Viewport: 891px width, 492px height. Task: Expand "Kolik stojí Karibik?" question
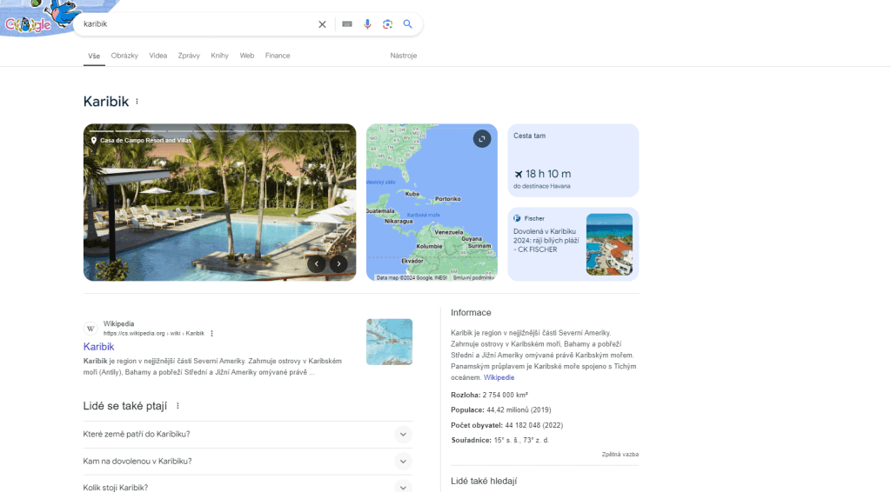click(402, 487)
